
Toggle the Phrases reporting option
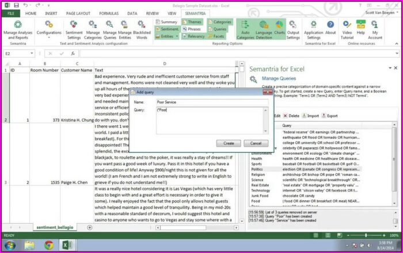tap(192, 29)
